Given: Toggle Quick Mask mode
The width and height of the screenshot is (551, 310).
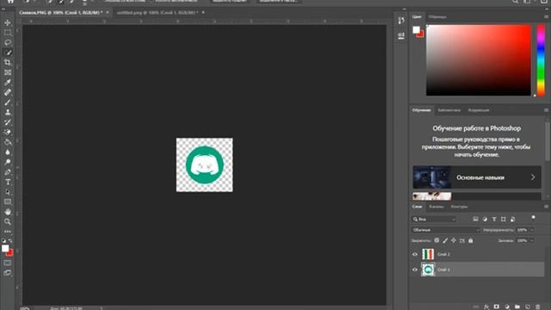Looking at the screenshot, I should [x=8, y=263].
